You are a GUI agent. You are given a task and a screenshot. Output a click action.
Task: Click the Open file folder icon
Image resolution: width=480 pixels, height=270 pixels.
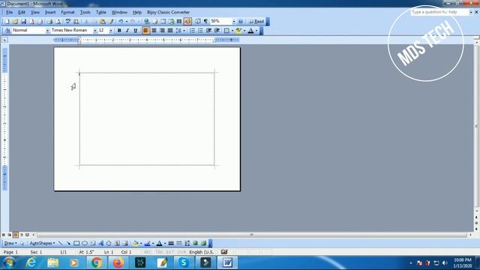coord(15,22)
